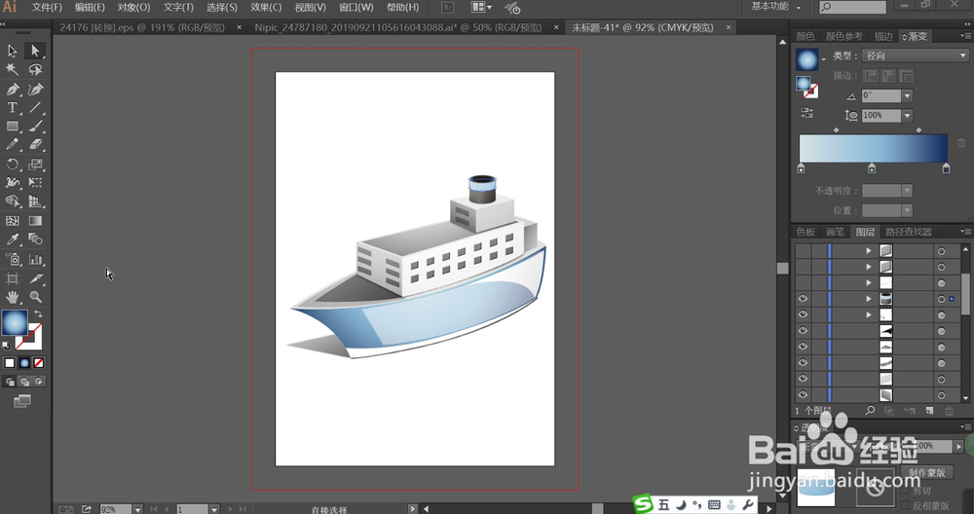Expand the smokestack thumbnail layer group
974x514 pixels.
(x=869, y=299)
